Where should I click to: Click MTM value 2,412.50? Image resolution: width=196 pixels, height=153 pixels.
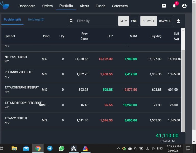[x=131, y=74]
